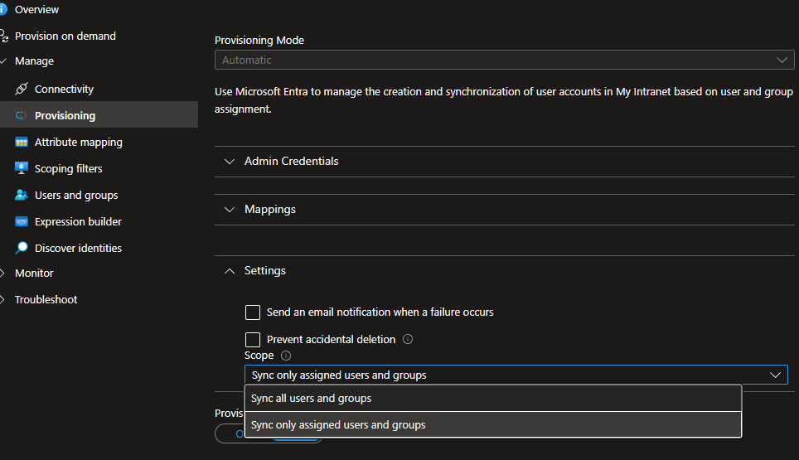Click the Scoping filters icon

[22, 168]
